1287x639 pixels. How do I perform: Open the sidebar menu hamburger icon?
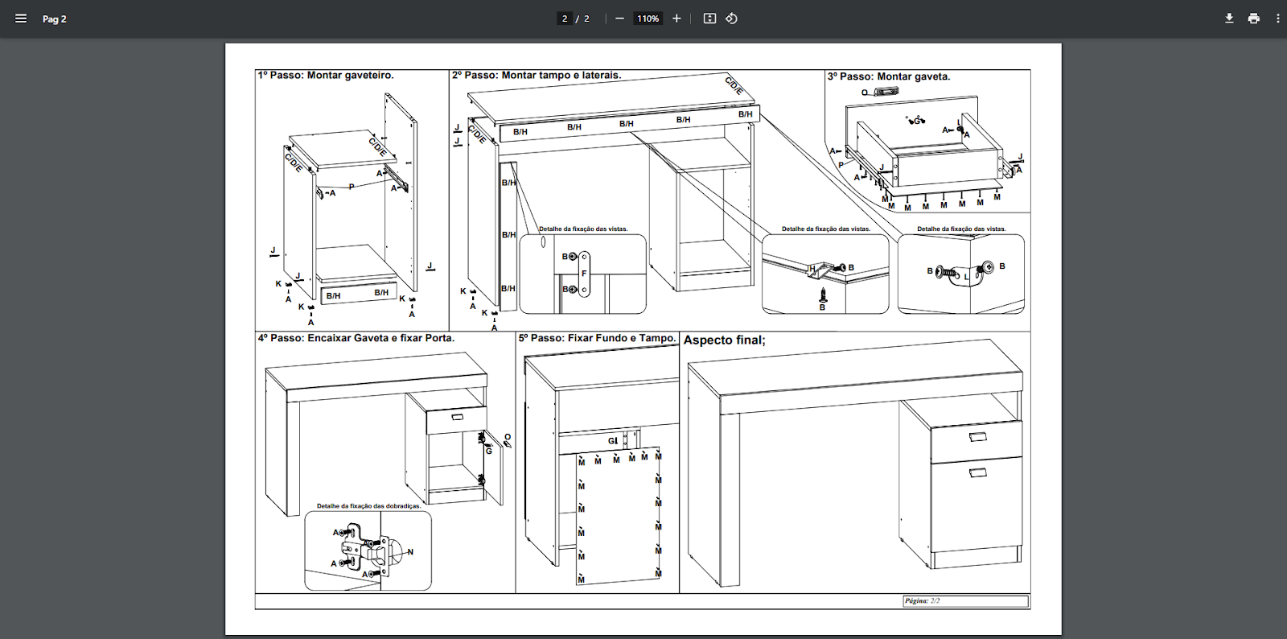coord(21,19)
